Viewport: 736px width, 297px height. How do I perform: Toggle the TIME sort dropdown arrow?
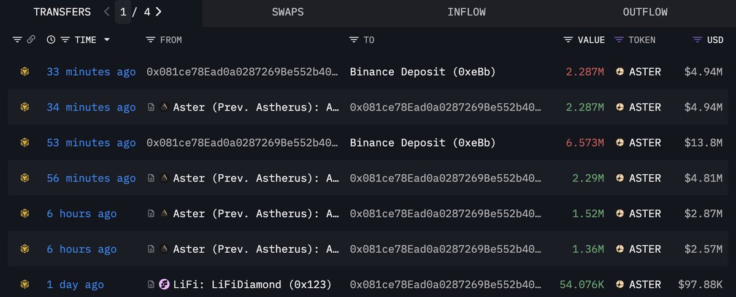[107, 40]
